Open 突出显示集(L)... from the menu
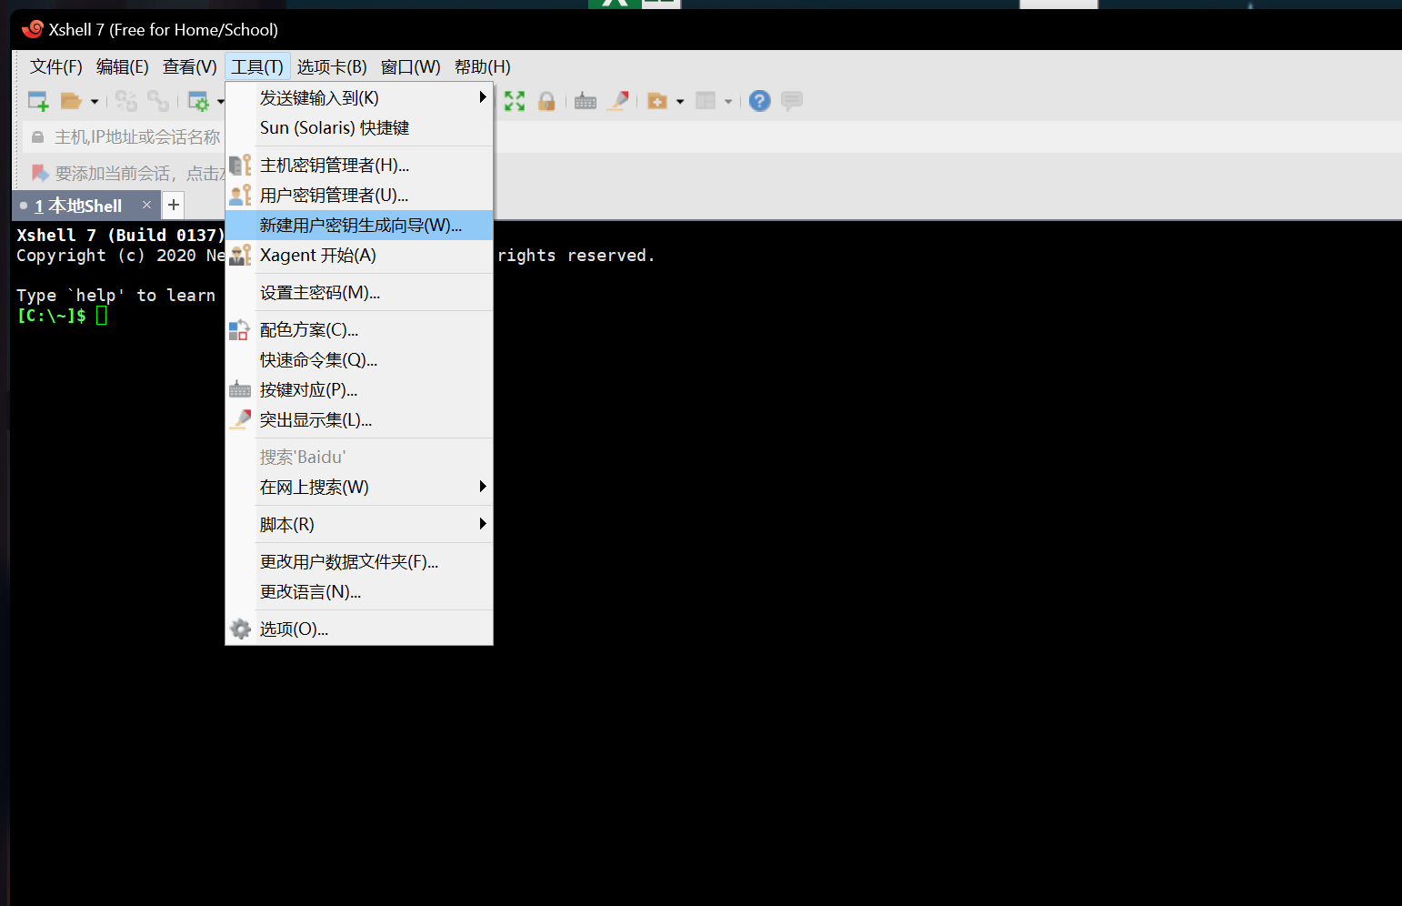The height and width of the screenshot is (906, 1402). click(359, 419)
